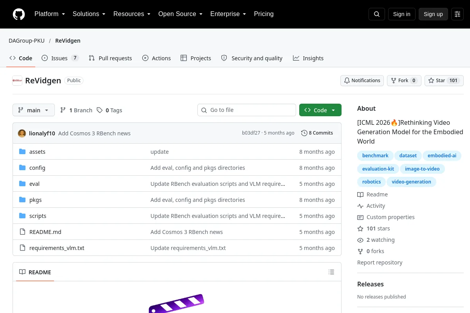Click the Sign in button

pos(402,14)
